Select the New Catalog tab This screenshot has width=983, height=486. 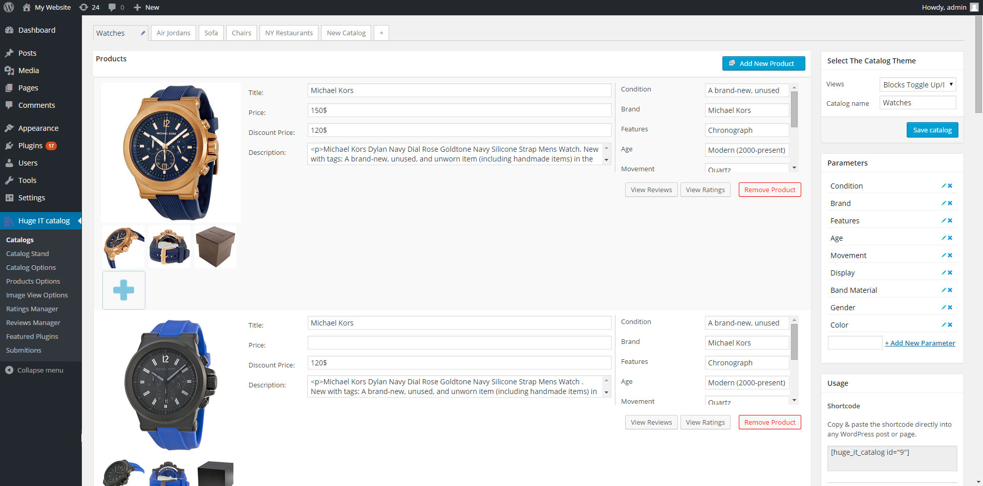(347, 33)
